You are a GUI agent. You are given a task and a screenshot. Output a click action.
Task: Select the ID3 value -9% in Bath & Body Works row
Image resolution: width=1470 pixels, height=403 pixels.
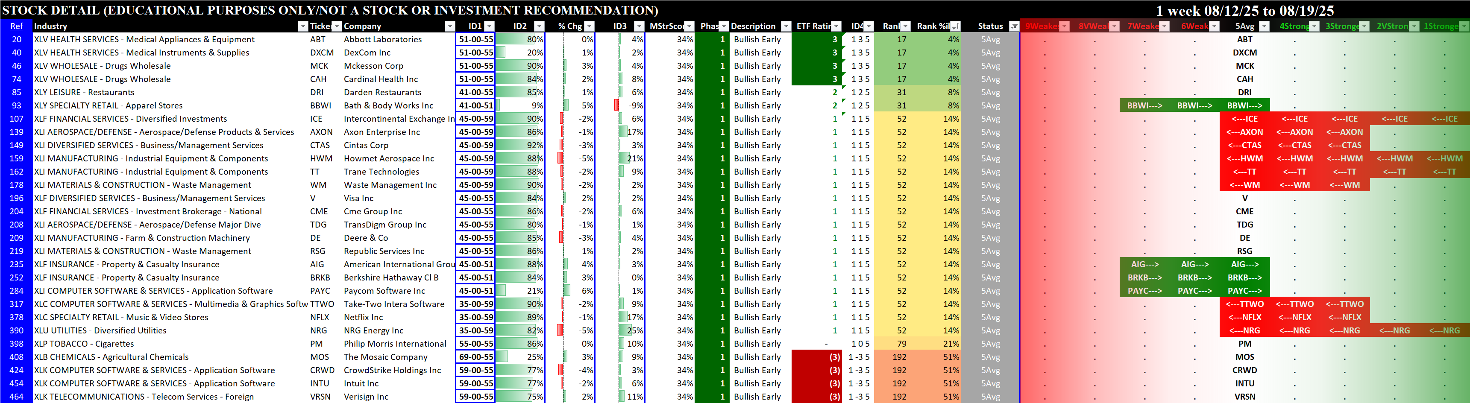[x=636, y=105]
